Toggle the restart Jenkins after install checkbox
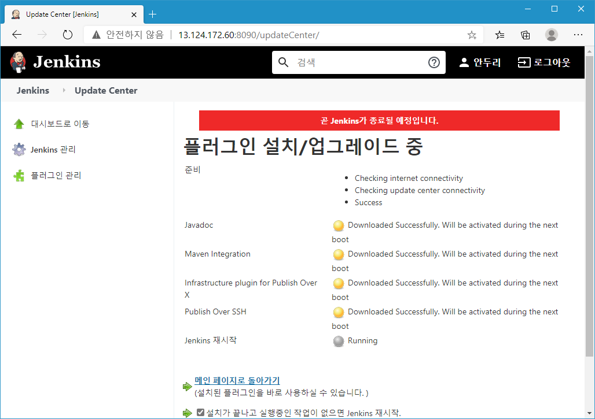The height and width of the screenshot is (419, 595). 200,412
